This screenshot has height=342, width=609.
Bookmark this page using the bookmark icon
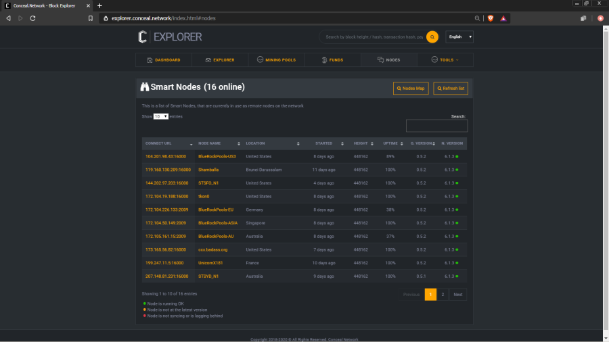point(91,18)
